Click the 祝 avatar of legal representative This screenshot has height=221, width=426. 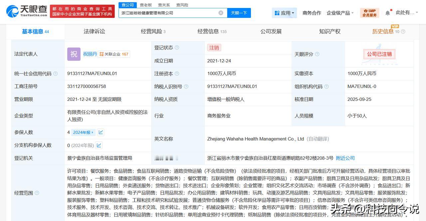coord(74,54)
